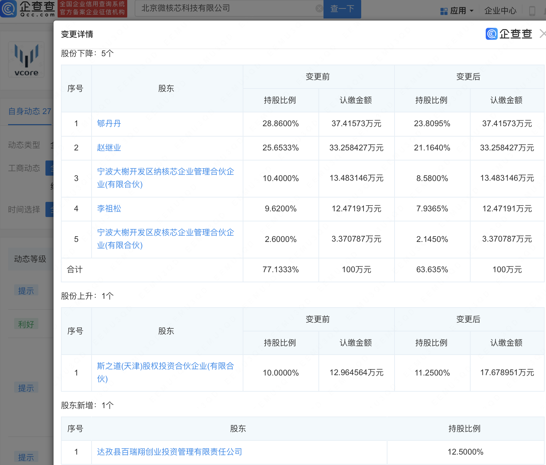Close the 变更详情 dialog
This screenshot has height=465, width=546.
pyautogui.click(x=542, y=34)
